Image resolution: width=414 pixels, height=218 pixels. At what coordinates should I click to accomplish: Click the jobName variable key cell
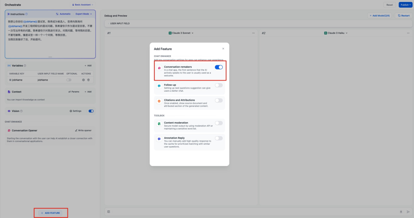click(16, 80)
